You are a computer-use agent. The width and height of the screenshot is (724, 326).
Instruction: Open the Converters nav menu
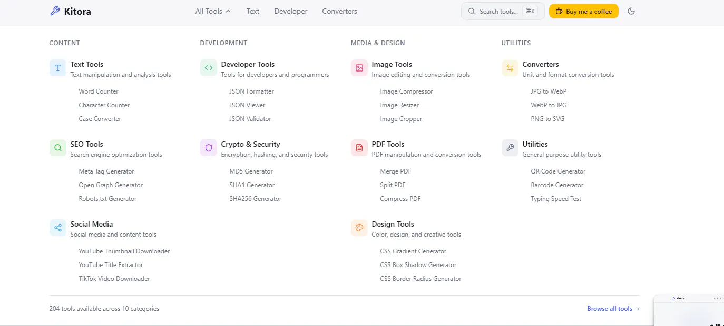(x=339, y=11)
